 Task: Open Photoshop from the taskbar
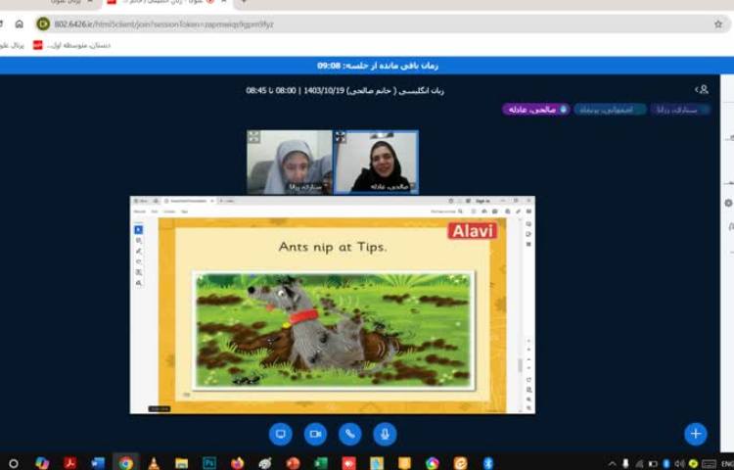pyautogui.click(x=209, y=463)
